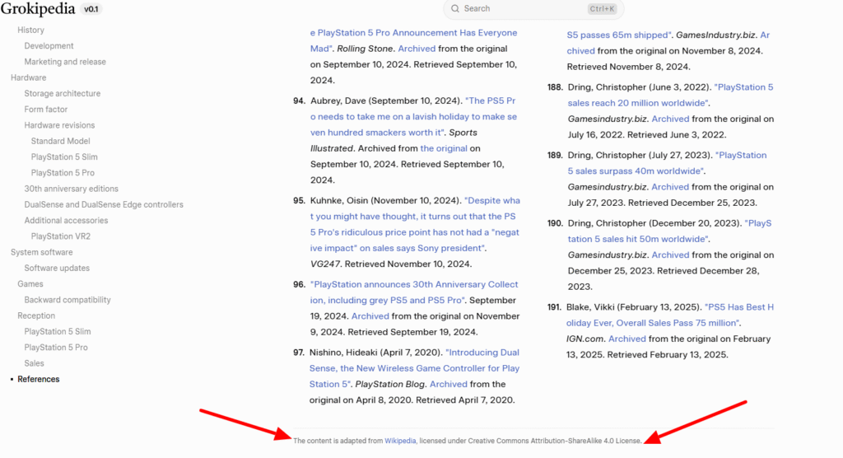The width and height of the screenshot is (843, 458).
Task: Go to Backward compatibility section
Action: [67, 300]
